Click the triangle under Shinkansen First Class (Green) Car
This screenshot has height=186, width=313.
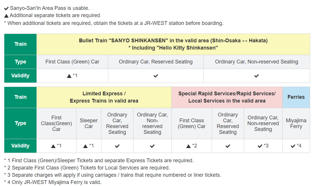69,76
